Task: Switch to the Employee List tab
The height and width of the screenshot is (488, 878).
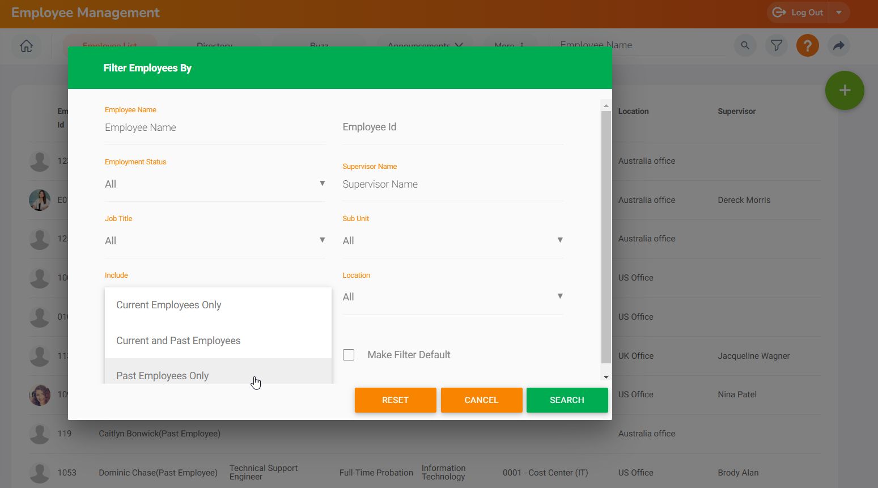Action: pyautogui.click(x=110, y=46)
